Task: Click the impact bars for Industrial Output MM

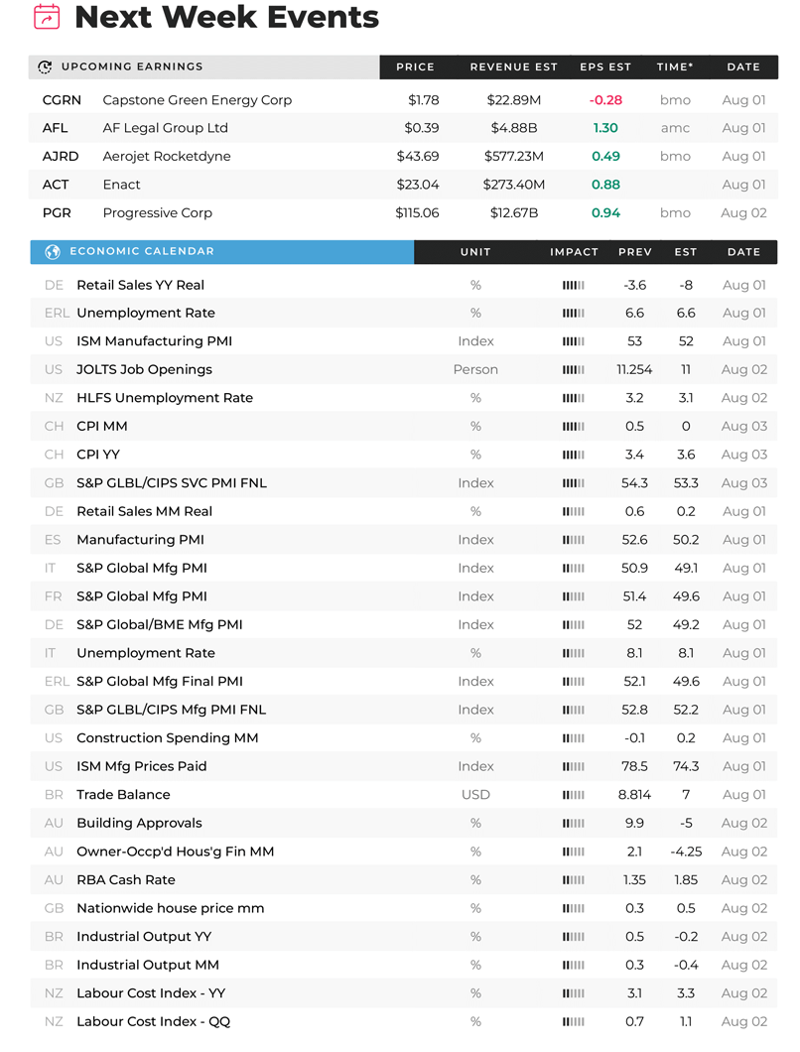Action: click(x=573, y=965)
